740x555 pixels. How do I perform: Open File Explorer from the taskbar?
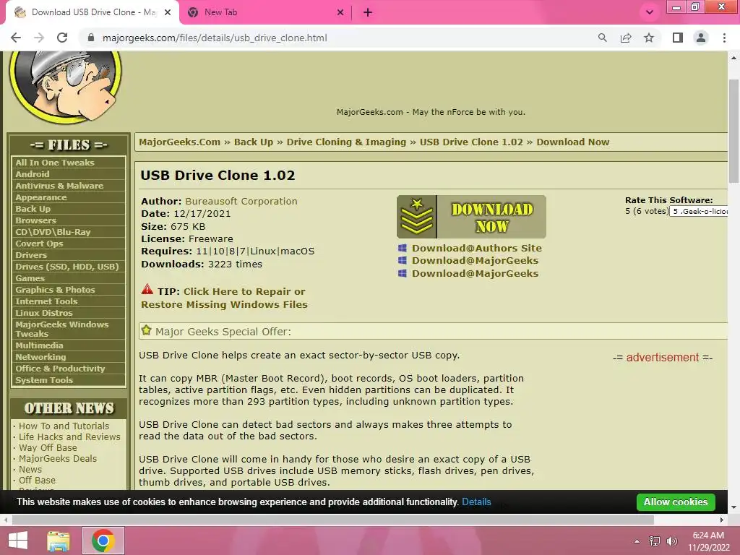pos(59,541)
